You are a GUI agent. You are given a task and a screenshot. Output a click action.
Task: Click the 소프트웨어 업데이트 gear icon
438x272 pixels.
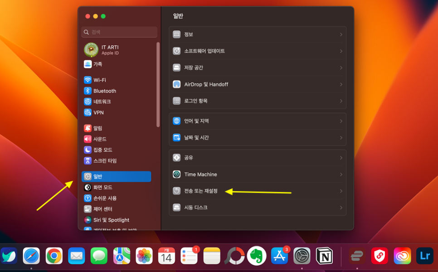pyautogui.click(x=176, y=51)
